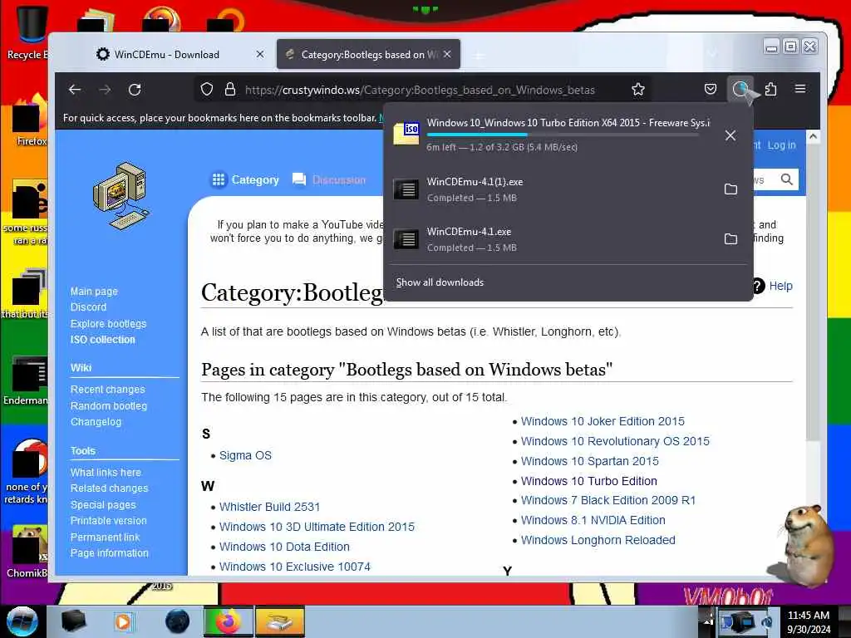Open the Sigma OS page
Viewport: 851px width, 638px height.
coord(245,456)
